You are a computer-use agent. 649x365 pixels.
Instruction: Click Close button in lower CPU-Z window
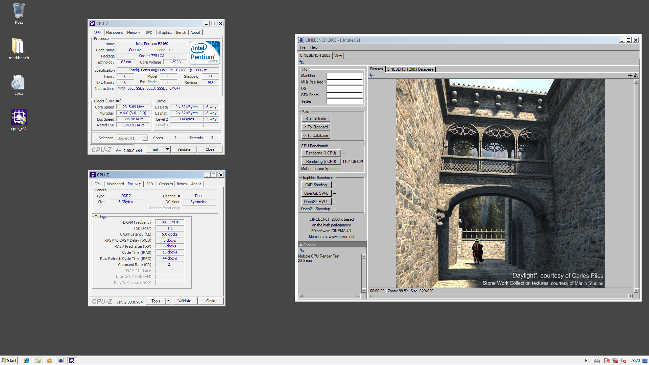[x=211, y=301]
